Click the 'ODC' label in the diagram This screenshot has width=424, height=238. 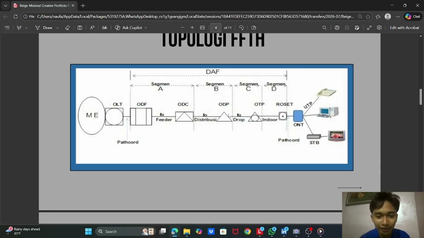click(x=183, y=104)
